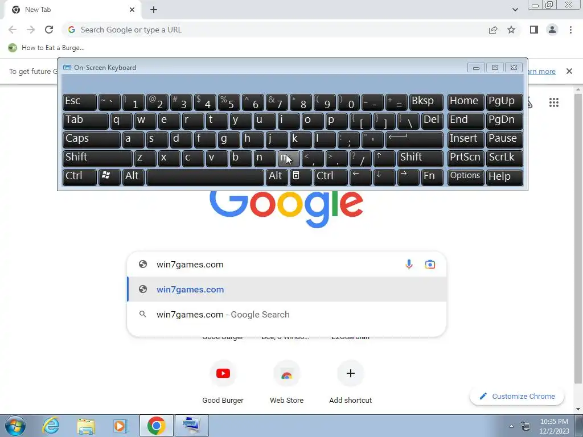Click the browser forward arrow
This screenshot has width=583, height=437.
[x=31, y=30]
